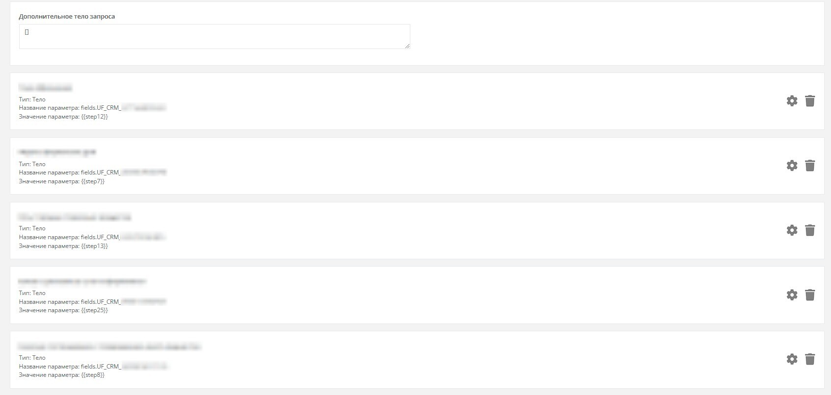The width and height of the screenshot is (831, 395).
Task: Delete the {{step25}} parameter row
Action: [x=810, y=295]
